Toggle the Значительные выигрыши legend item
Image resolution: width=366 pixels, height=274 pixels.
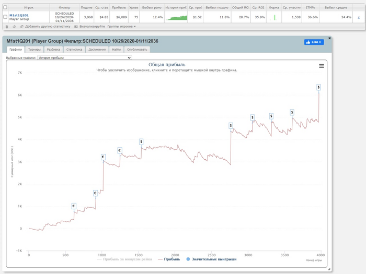[211, 259]
